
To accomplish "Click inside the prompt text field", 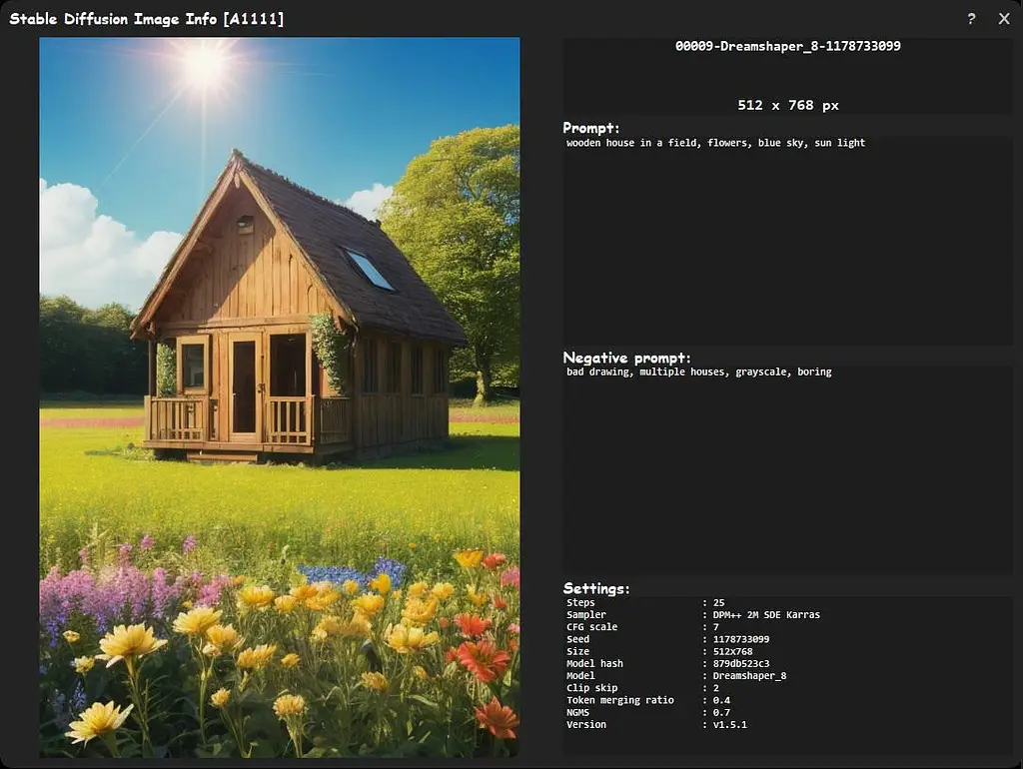I will [788, 240].
